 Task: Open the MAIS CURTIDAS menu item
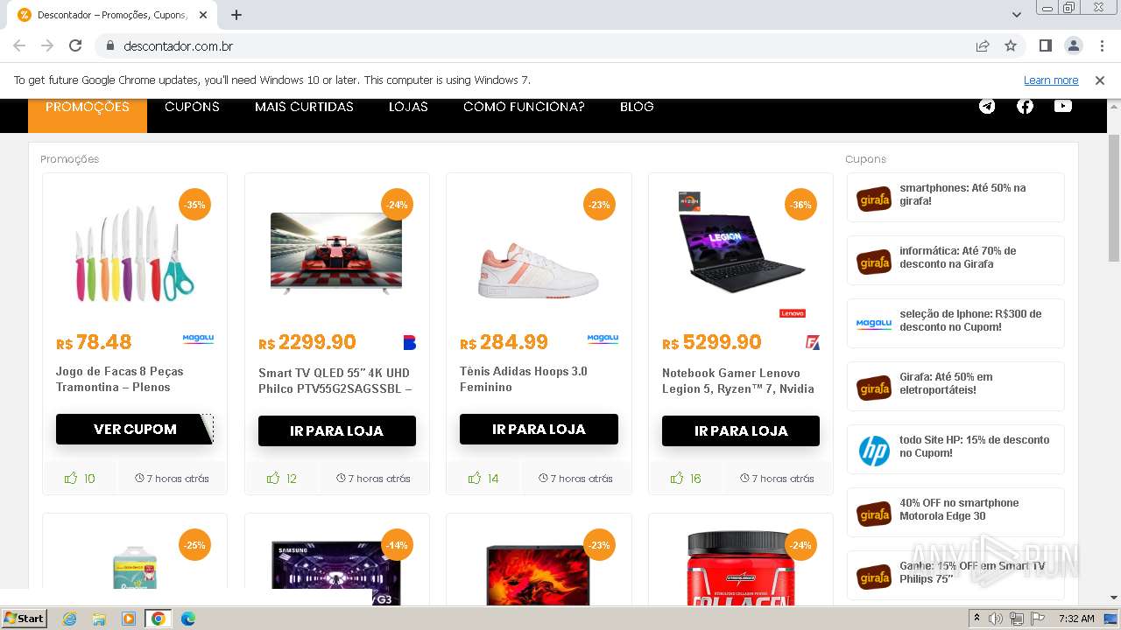tap(304, 107)
